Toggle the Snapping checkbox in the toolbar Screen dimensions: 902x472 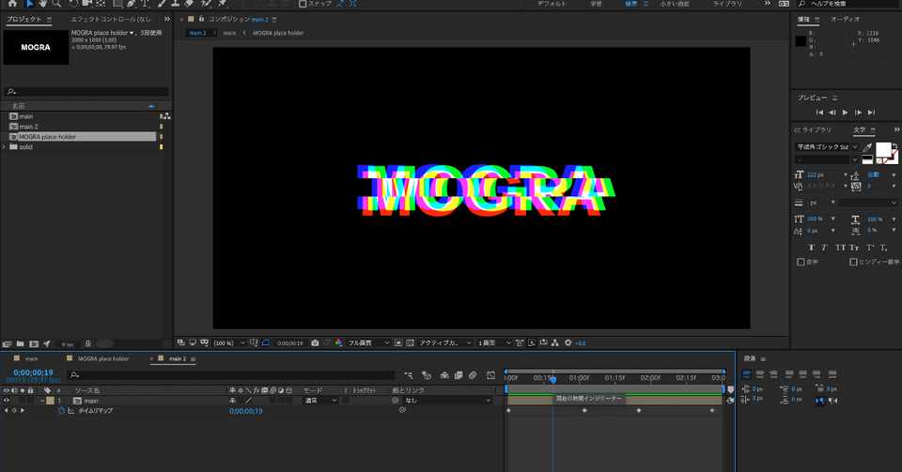pos(303,4)
